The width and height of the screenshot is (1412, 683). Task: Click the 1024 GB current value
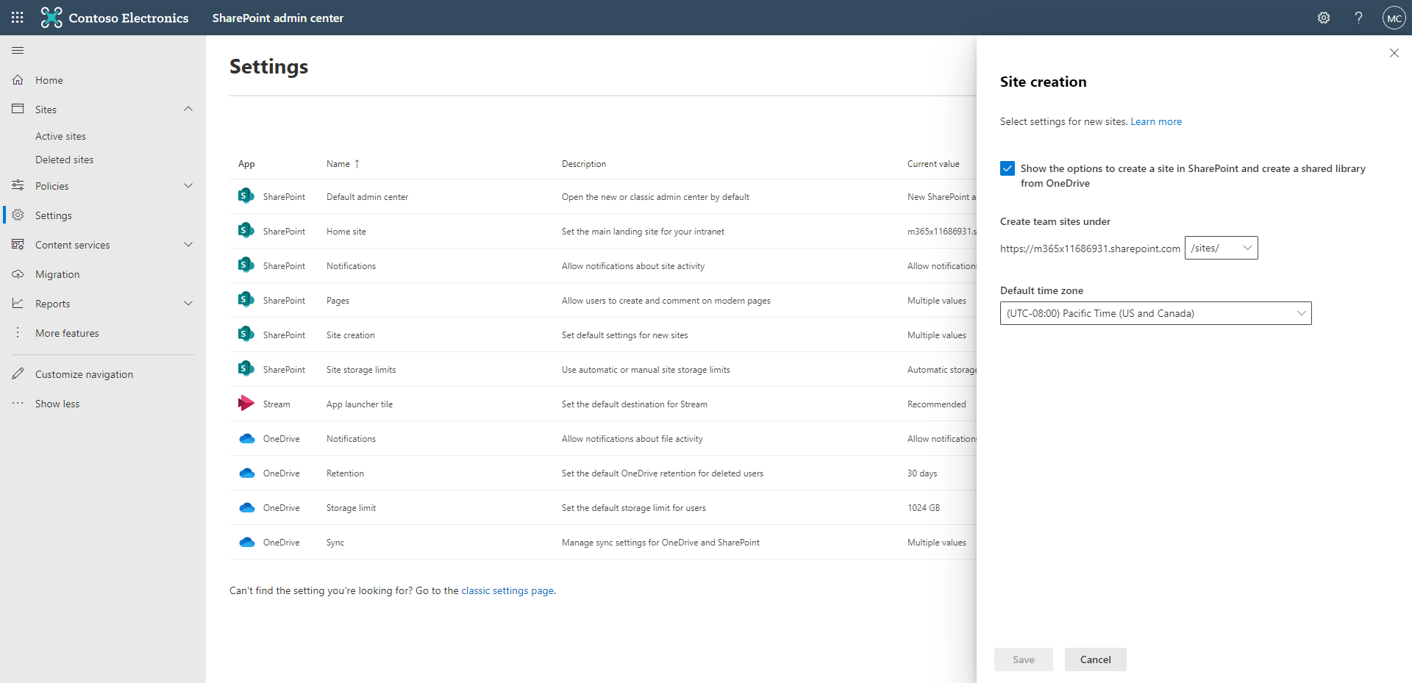(924, 507)
